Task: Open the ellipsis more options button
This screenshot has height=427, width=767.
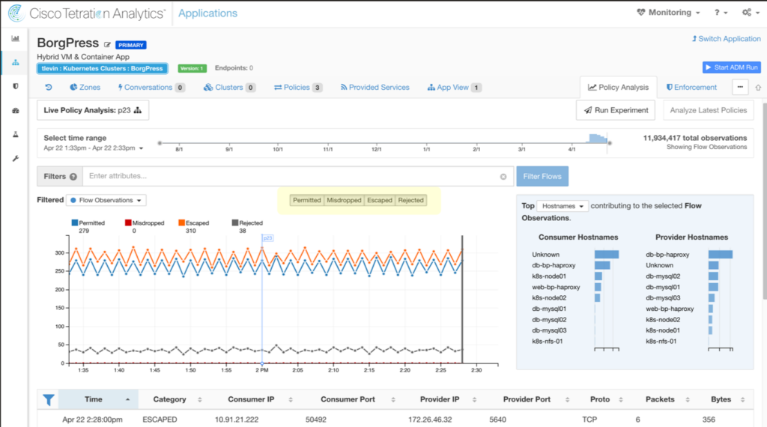Action: point(740,87)
